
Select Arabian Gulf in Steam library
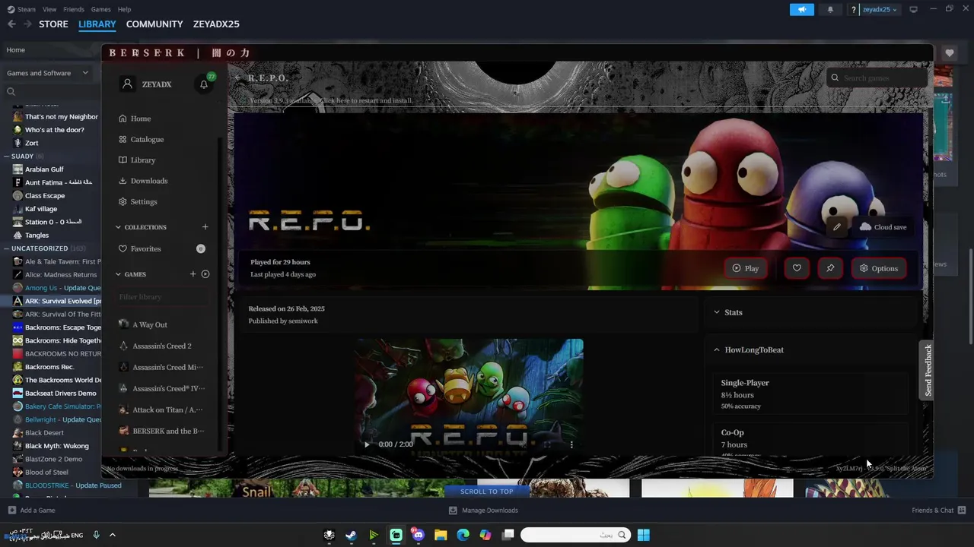[44, 169]
